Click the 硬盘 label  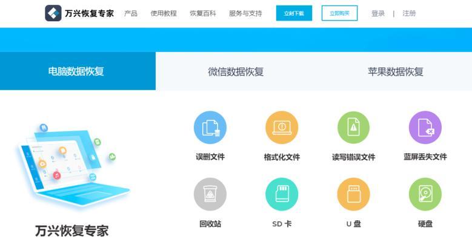tap(425, 224)
